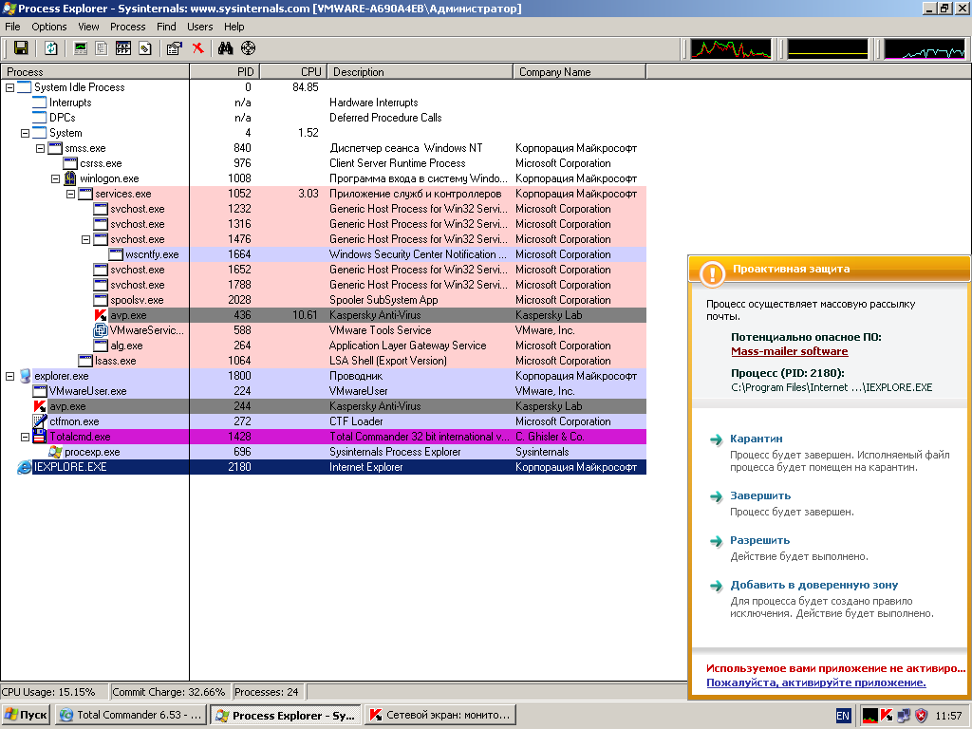This screenshot has height=729, width=972.
Task: Click the binoculars Find icon
Action: [x=225, y=48]
